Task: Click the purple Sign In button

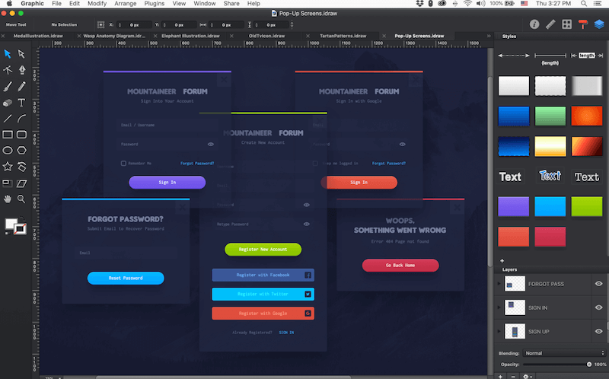Action: coord(167,183)
